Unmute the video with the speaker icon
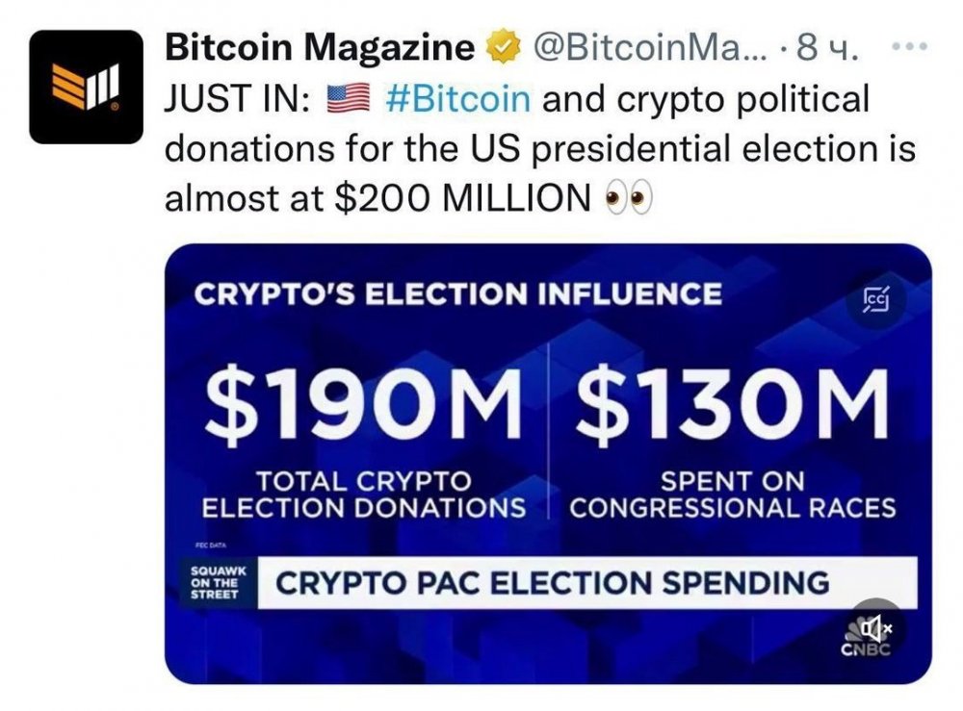Screen dimensions: 963x711 876,627
